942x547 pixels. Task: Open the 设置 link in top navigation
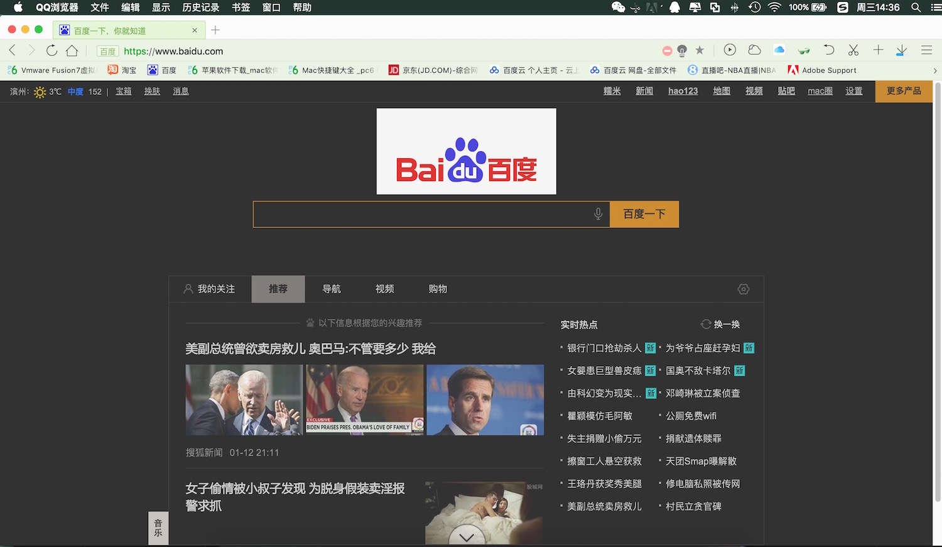click(x=854, y=91)
